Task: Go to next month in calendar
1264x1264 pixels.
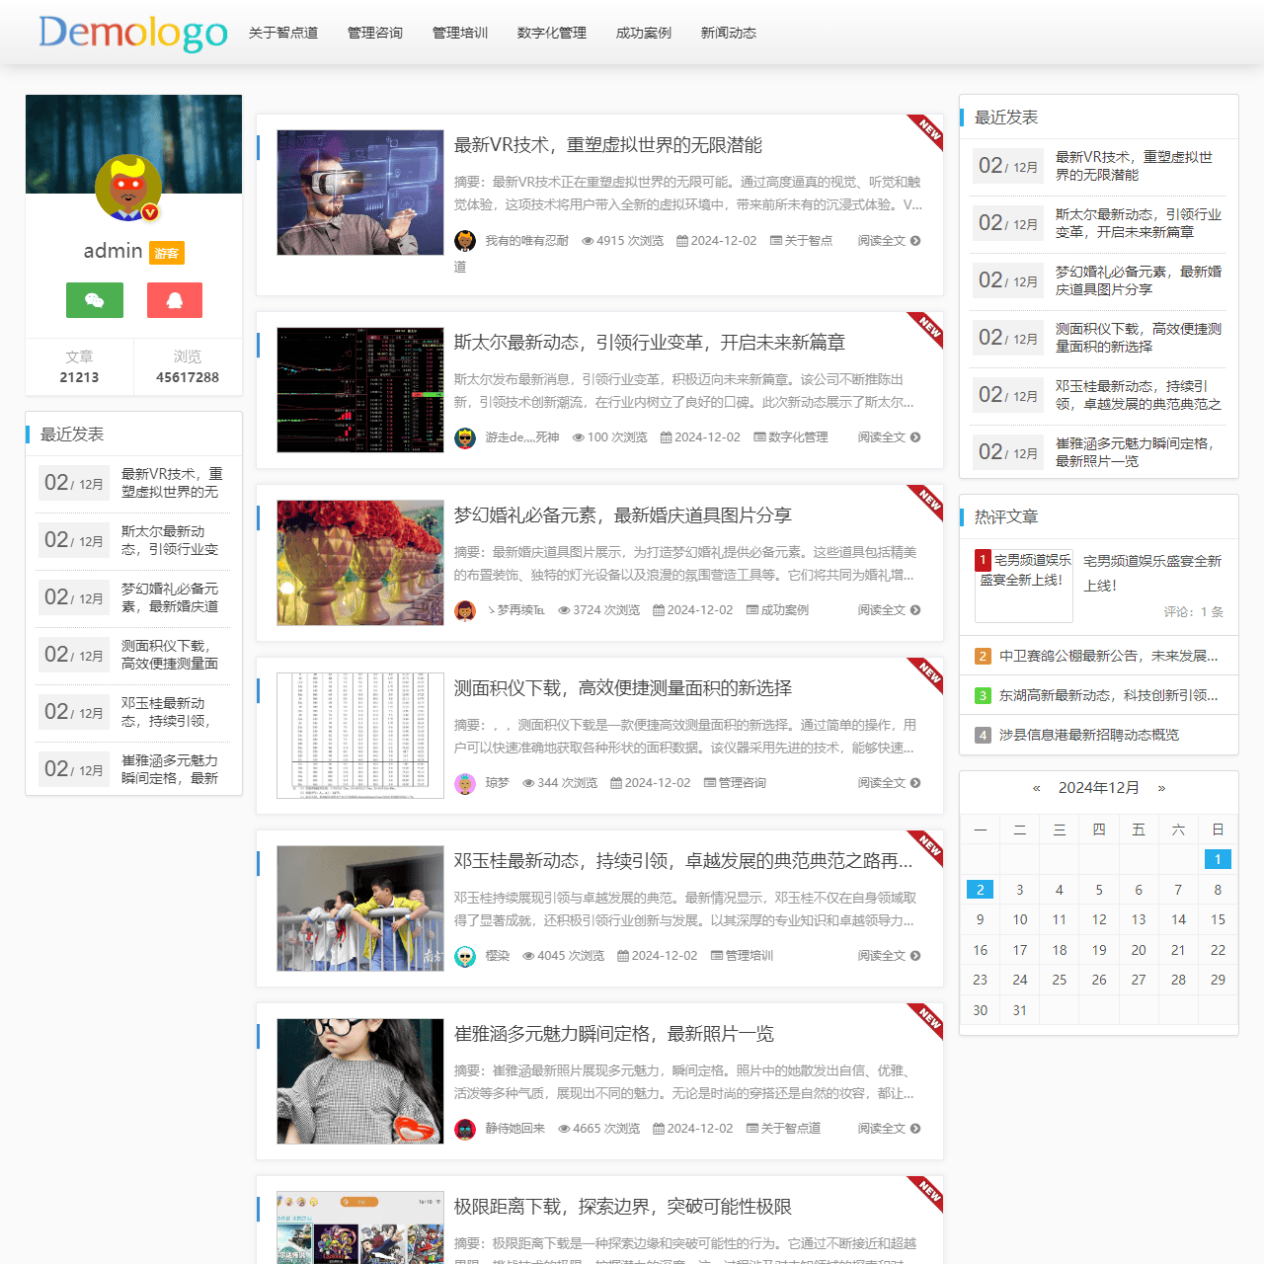Action: click(1161, 788)
